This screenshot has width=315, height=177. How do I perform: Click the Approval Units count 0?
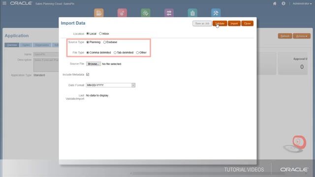click(x=302, y=67)
